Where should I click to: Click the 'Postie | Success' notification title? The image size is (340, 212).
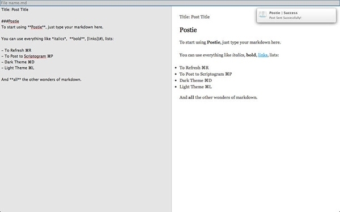(283, 13)
